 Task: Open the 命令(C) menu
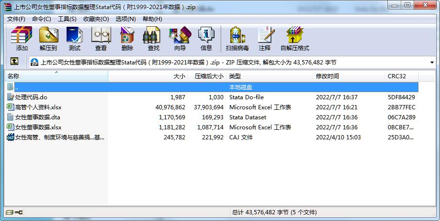pos(42,19)
